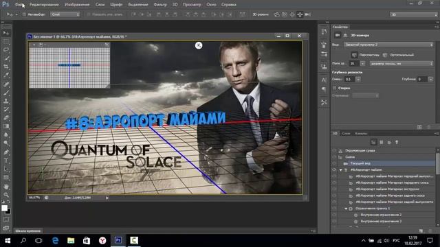This screenshot has height=247, width=440.
Task: Open the Фильтр menu
Action: point(160,5)
